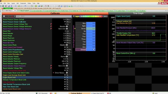Screen dimensions: 168x94
Task: Toggle table marker for Boost Aim Main
Action: point(65,43)
